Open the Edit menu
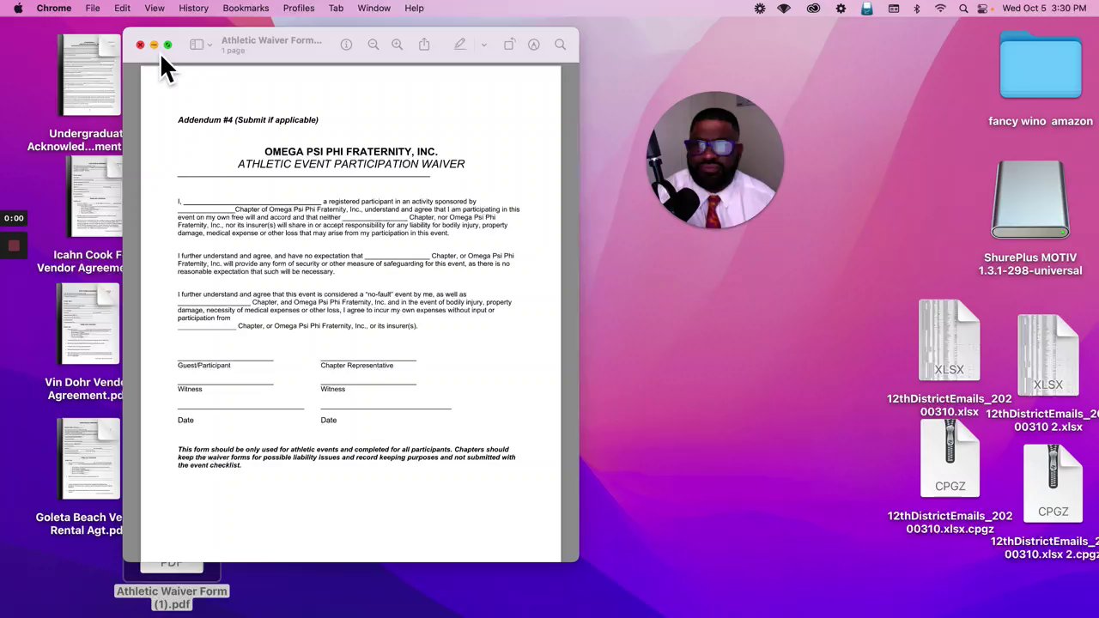This screenshot has width=1099, height=618. [122, 8]
